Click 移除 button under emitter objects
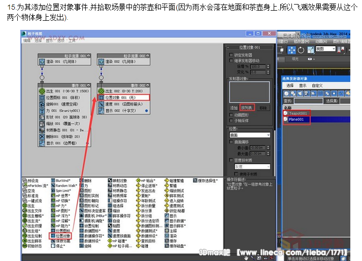The width and height of the screenshot is (362, 261). [262, 107]
